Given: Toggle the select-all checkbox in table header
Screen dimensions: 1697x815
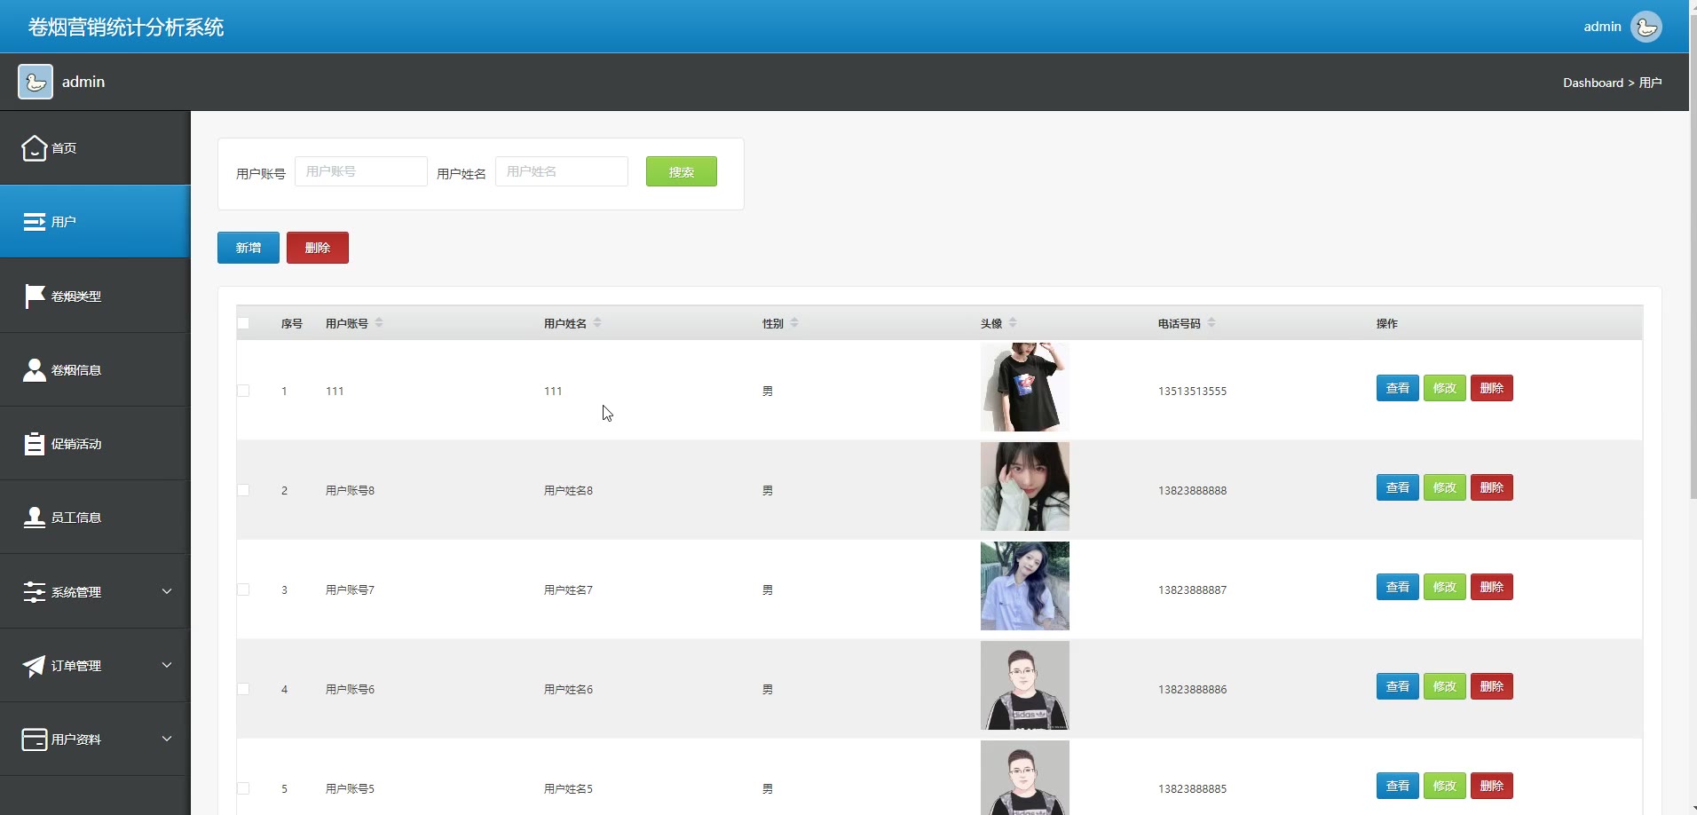Looking at the screenshot, I should [x=243, y=323].
